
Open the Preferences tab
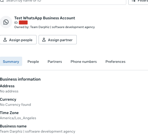point(115,62)
